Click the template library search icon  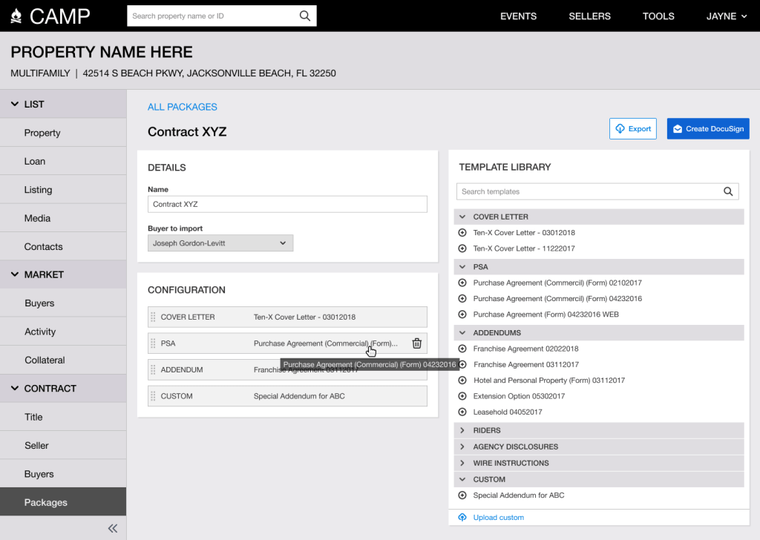tap(728, 191)
